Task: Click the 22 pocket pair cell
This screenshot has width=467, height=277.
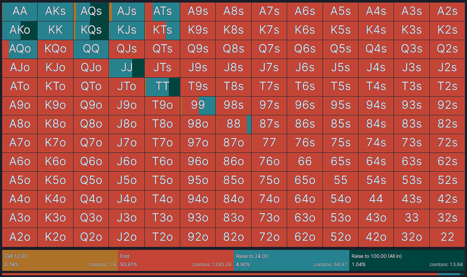Action: 447,237
